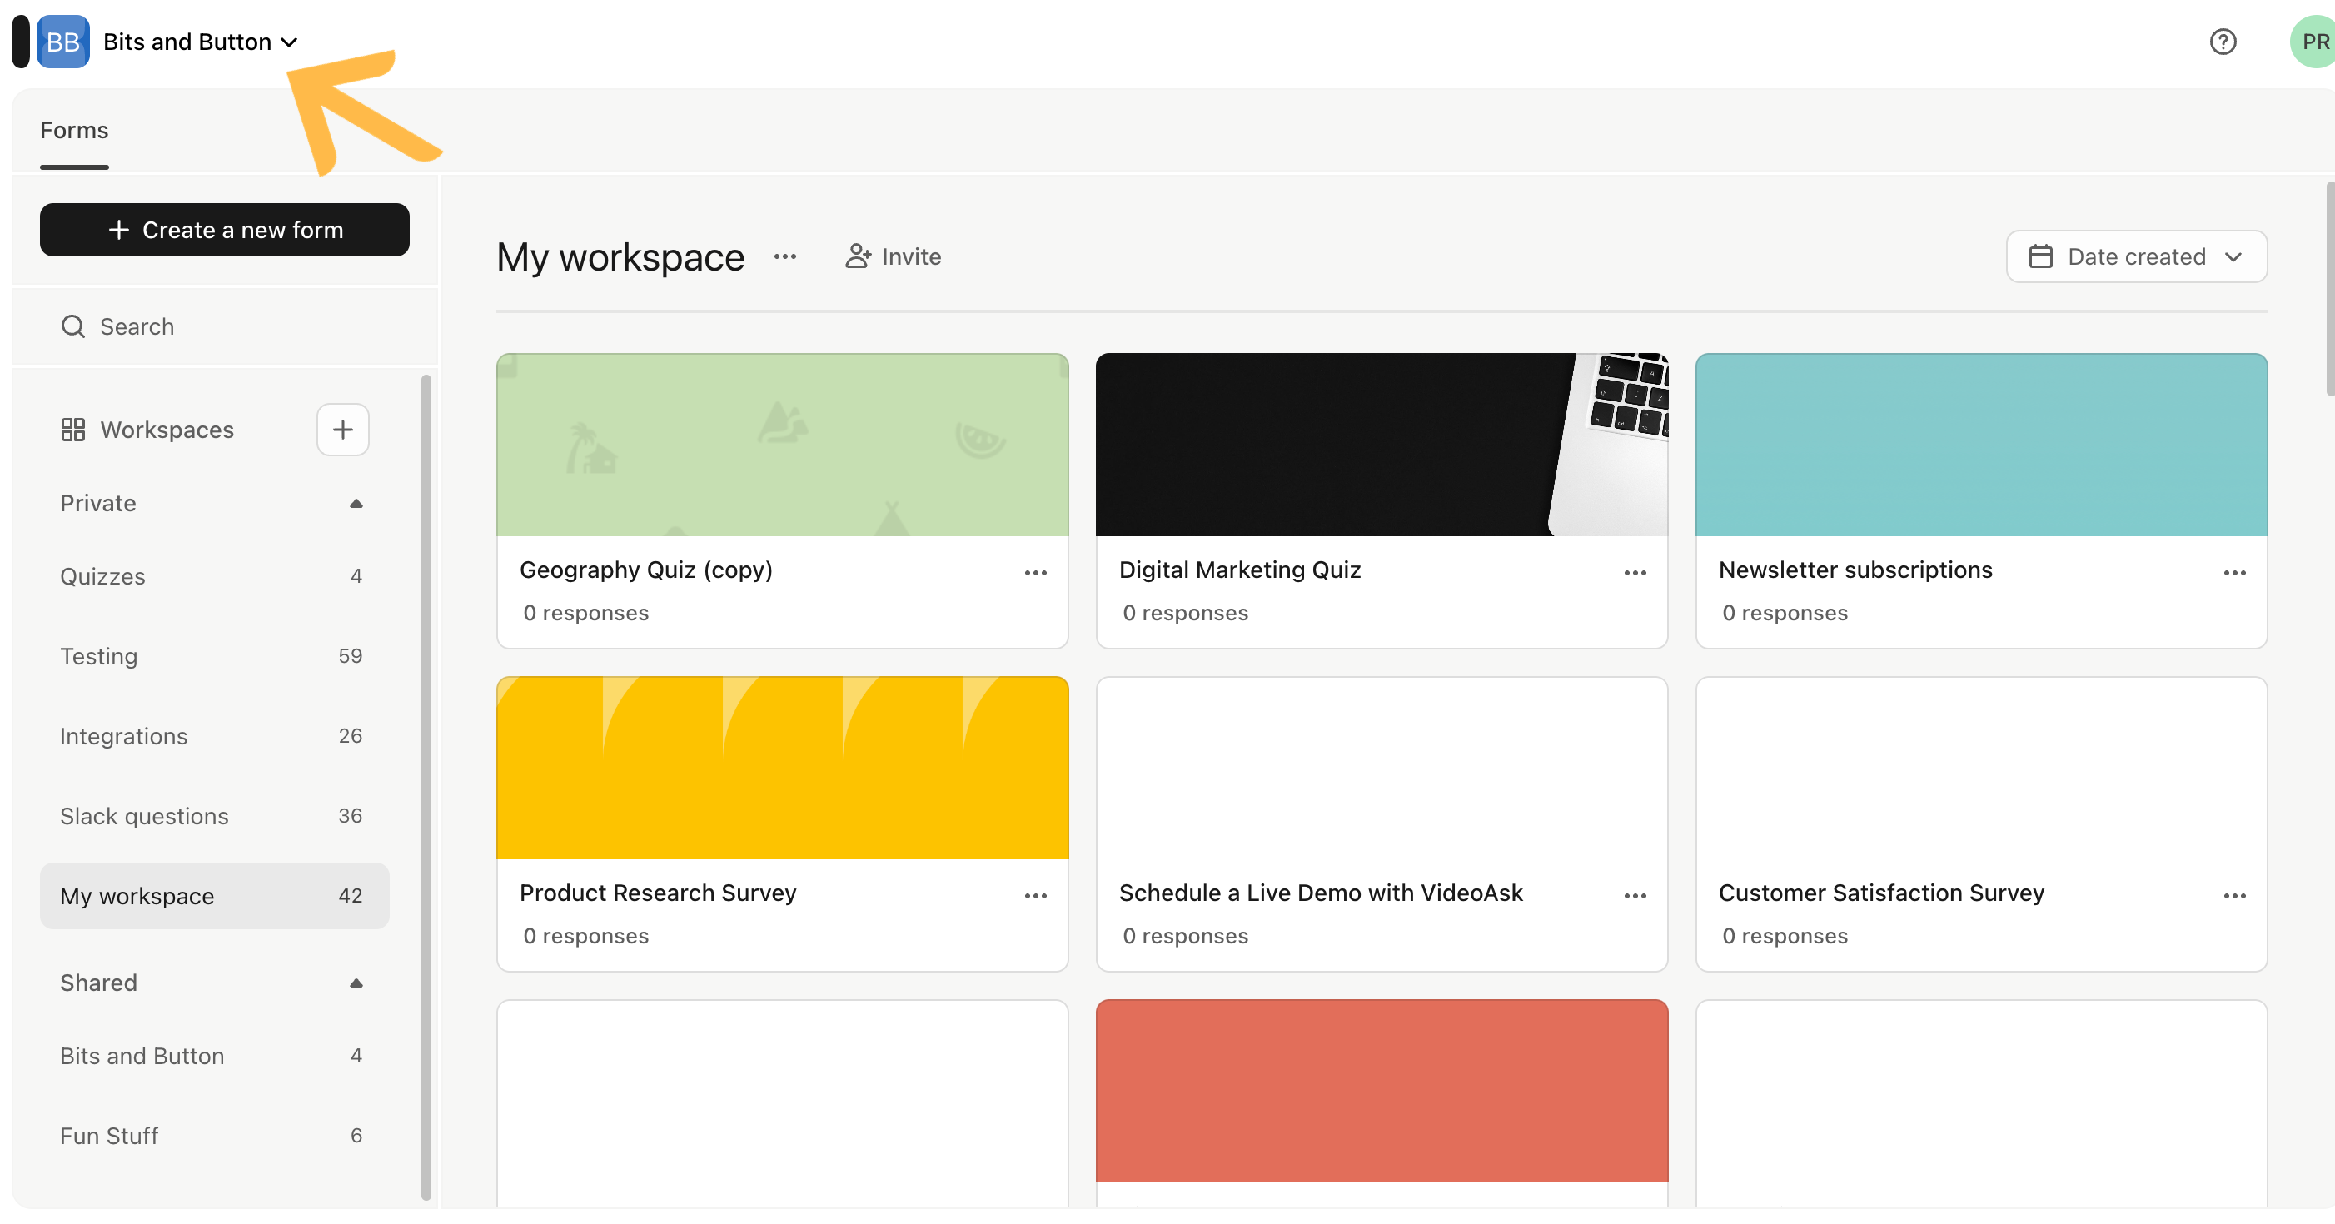
Task: Open Geography Quiz (copy) form thumbnail
Action: click(782, 445)
